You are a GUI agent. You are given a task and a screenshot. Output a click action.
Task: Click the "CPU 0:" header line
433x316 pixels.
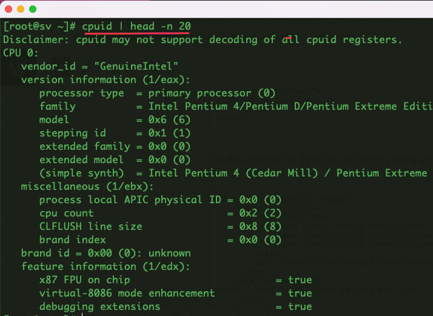[x=21, y=53]
